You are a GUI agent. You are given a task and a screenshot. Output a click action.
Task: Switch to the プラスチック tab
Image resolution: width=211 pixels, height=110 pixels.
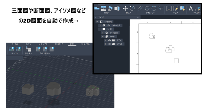tap(59, 44)
